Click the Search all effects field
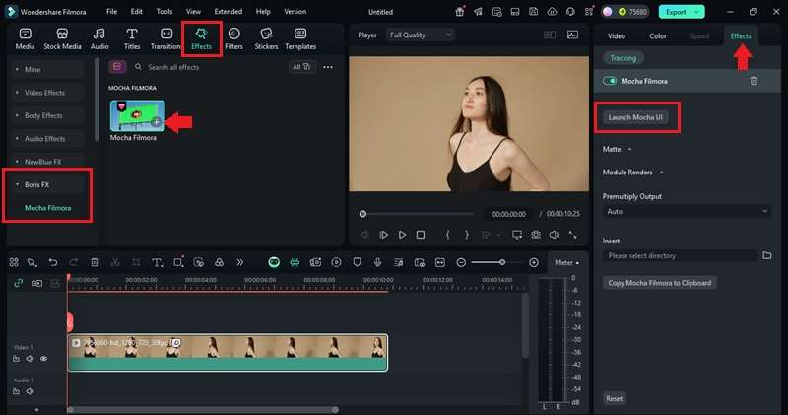 [209, 67]
